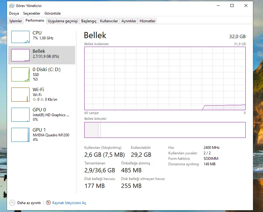
Task: Click NVIDIA Quadro M1200 label
Action: pos(51,135)
